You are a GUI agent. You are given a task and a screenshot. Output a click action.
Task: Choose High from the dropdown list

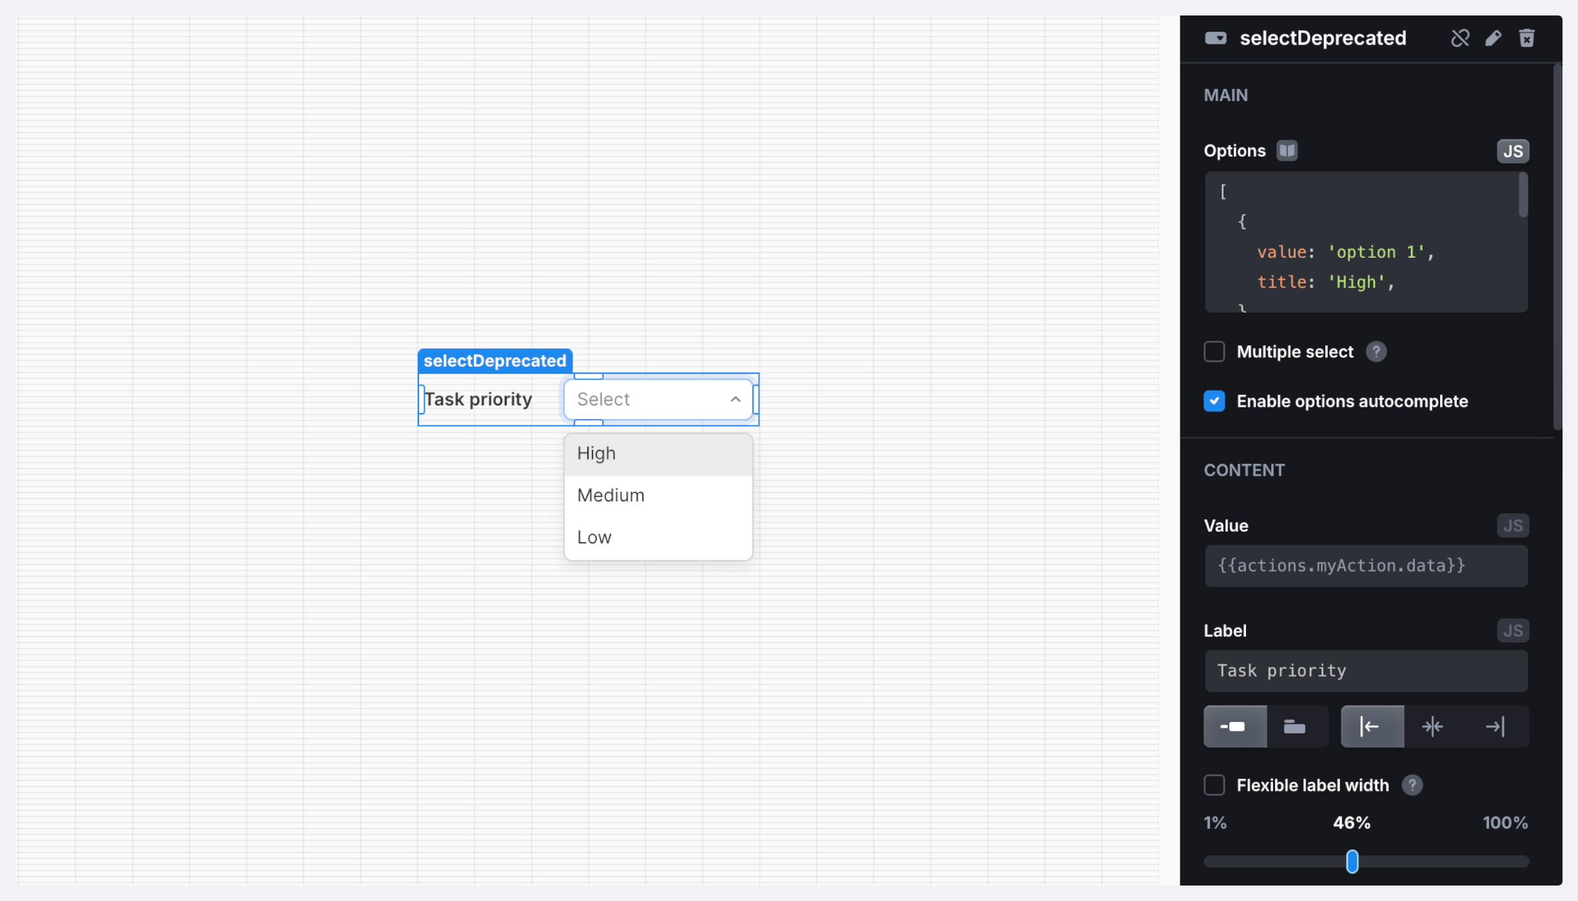pyautogui.click(x=657, y=454)
